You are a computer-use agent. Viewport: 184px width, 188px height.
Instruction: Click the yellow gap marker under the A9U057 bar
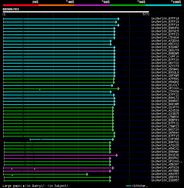coord(12,175)
